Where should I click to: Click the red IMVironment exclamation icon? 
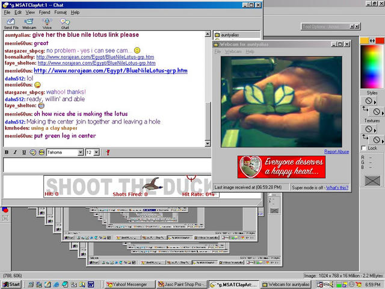coord(108,152)
